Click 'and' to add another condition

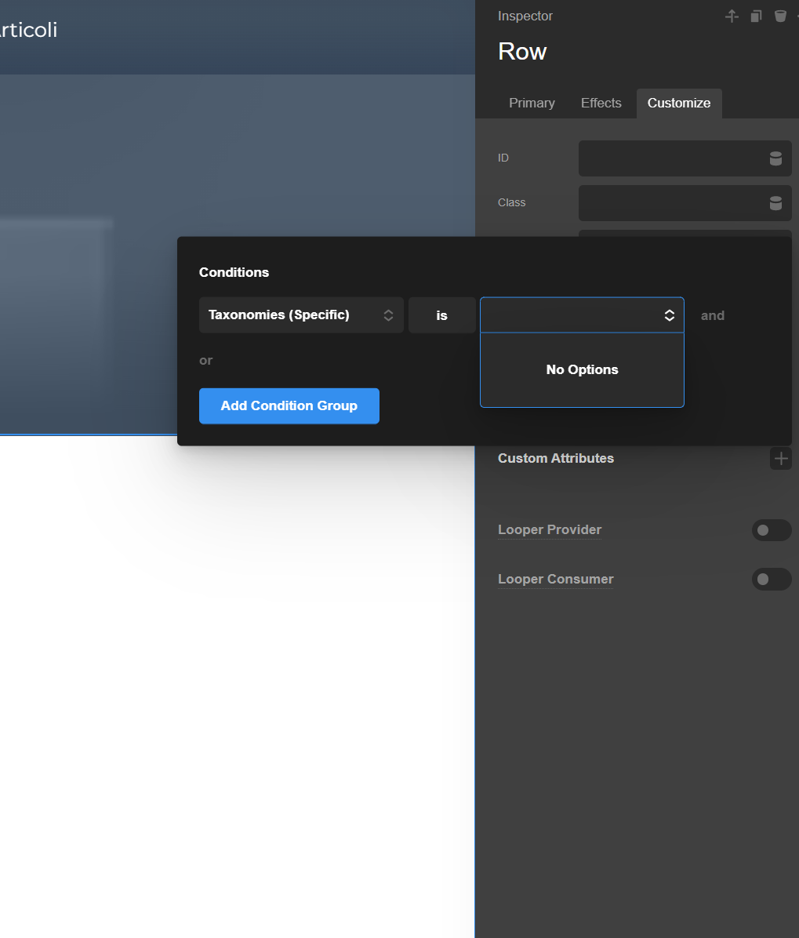point(712,315)
